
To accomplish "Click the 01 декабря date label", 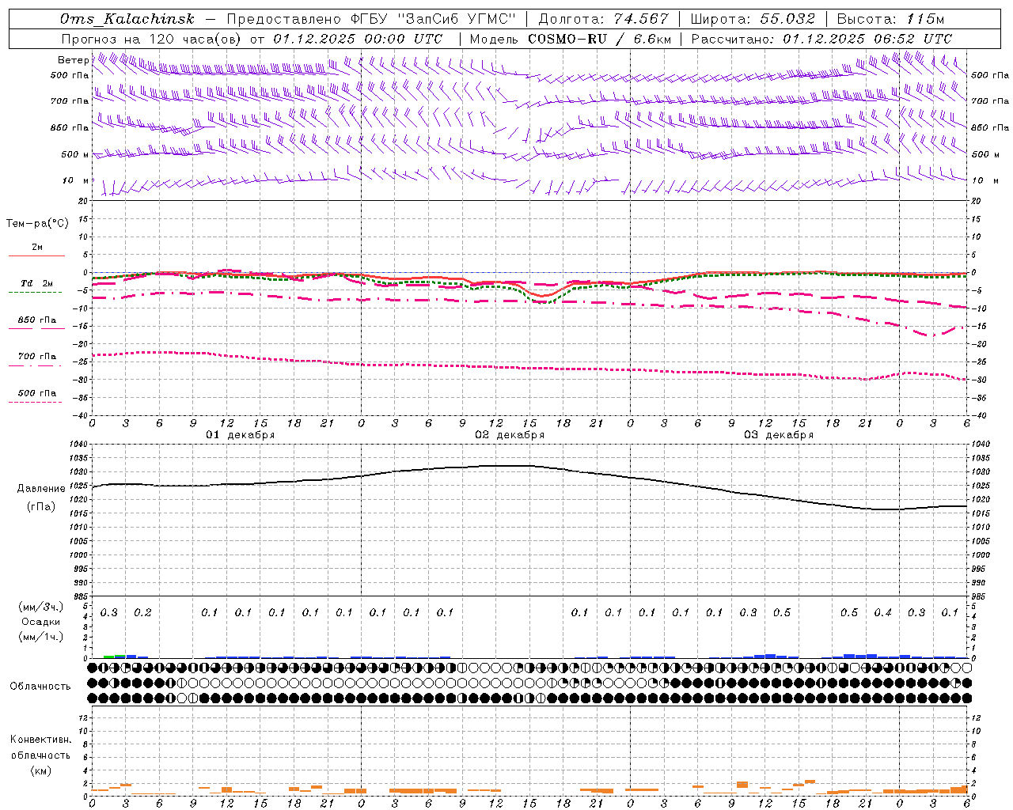I will (241, 435).
